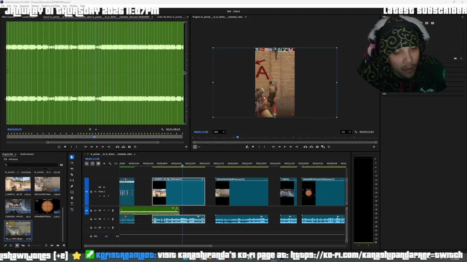Open Window menu

coord(74,6)
